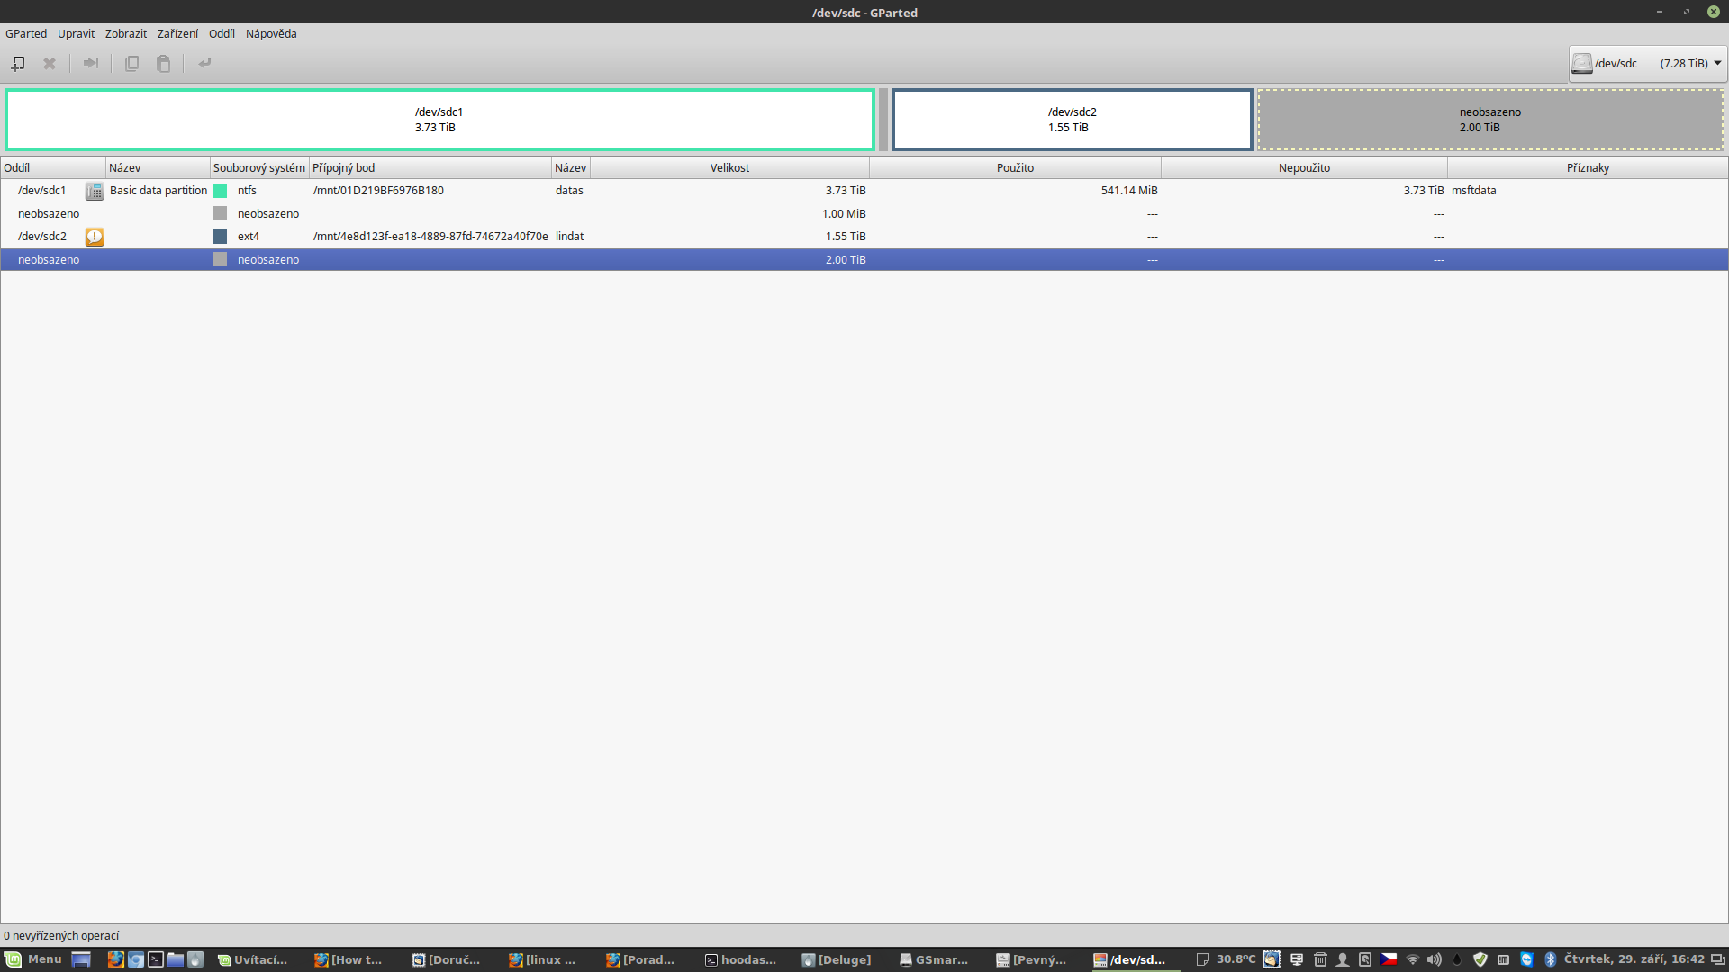
Task: Select the /dev/sdc1 block in disk map
Action: [x=439, y=120]
